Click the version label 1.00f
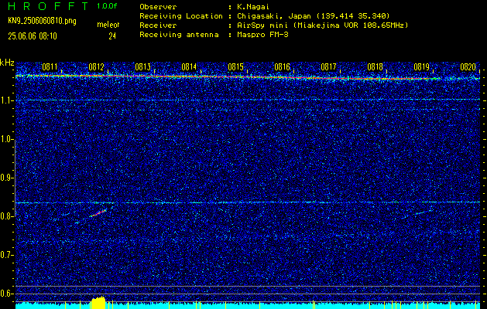Image resolution: width=487 pixels, height=309 pixels. (x=107, y=6)
